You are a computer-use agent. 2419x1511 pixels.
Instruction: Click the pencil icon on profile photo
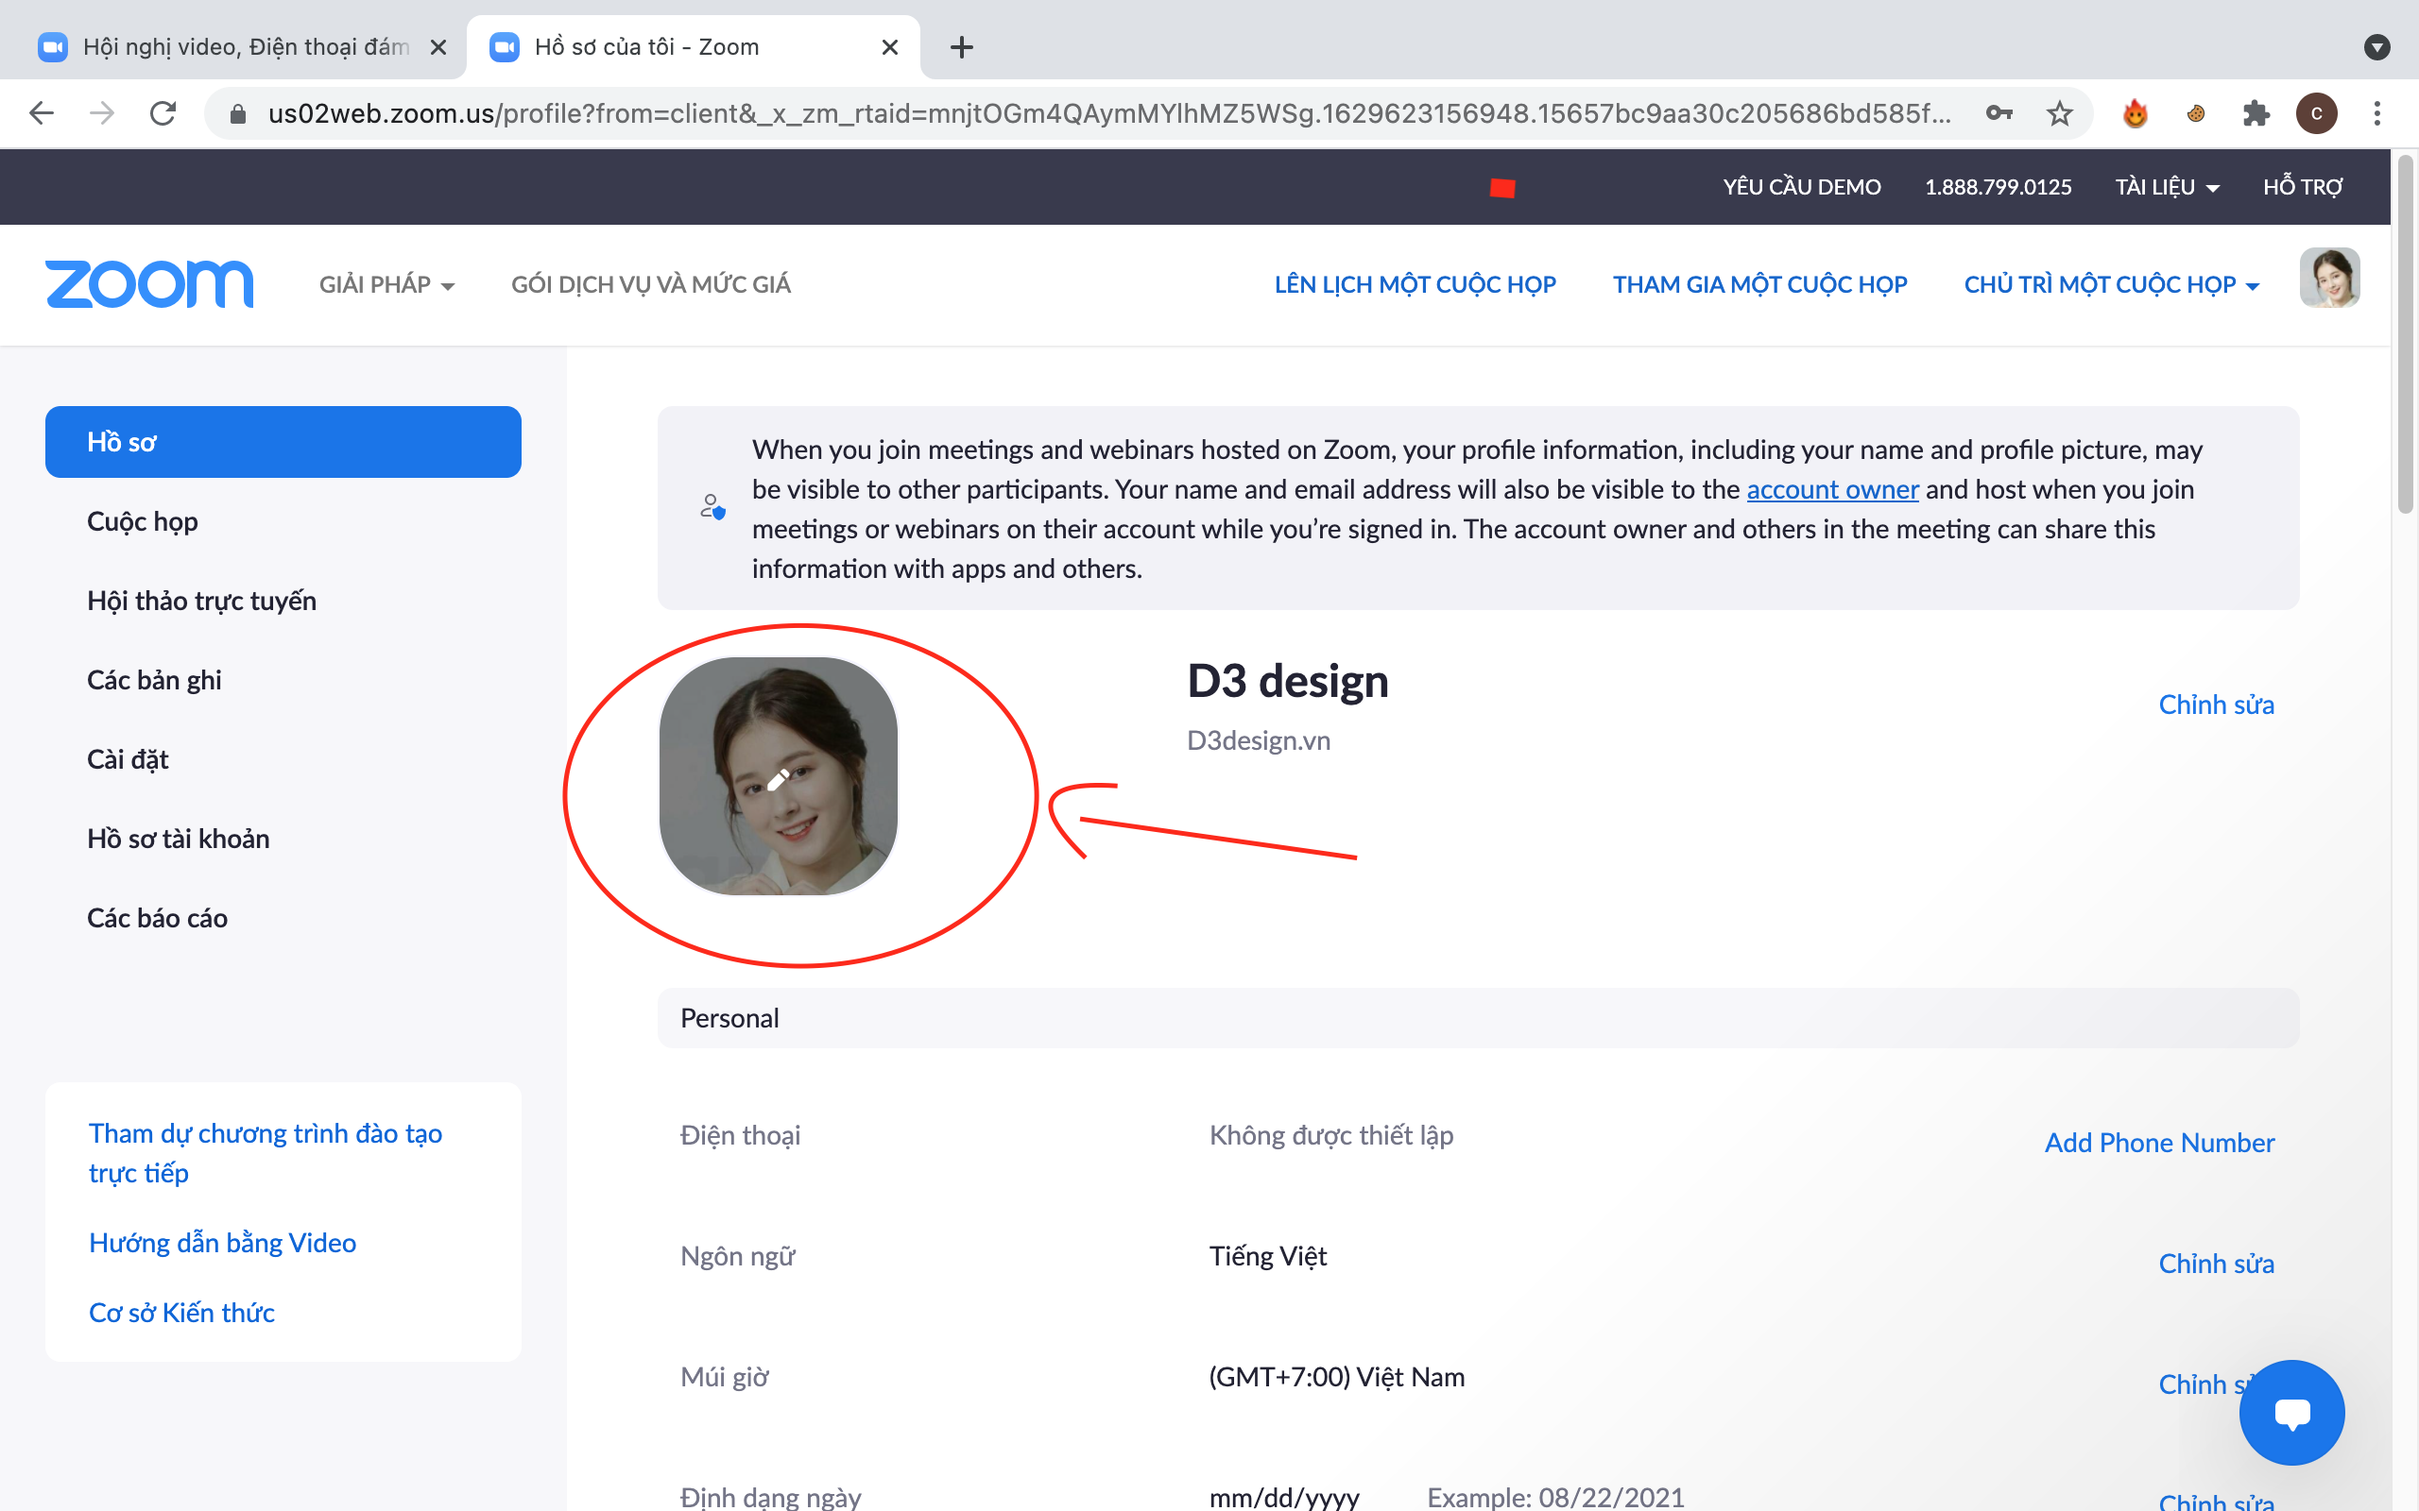779,778
